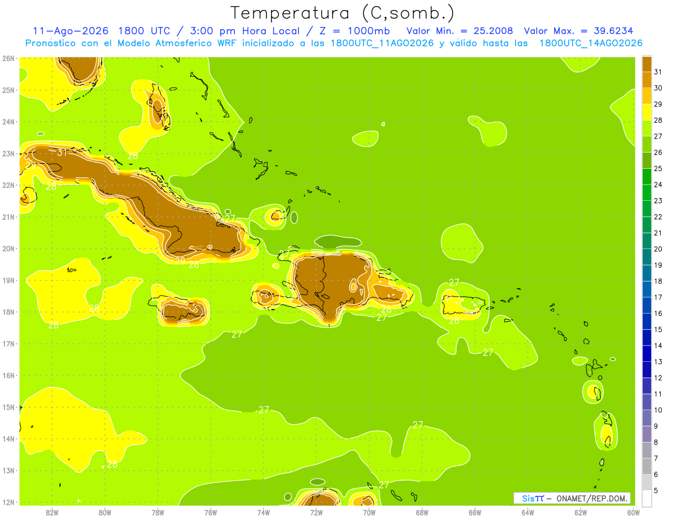Click 'Valor Max. = 39.6234' text
Viewport: 673px width, 520px height.
pos(579,31)
